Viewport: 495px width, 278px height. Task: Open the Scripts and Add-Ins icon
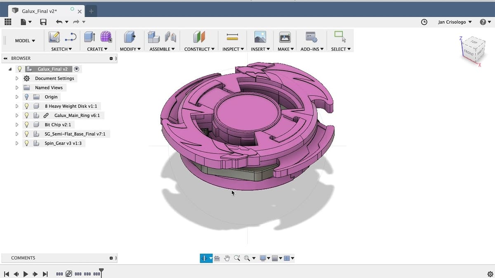(311, 37)
